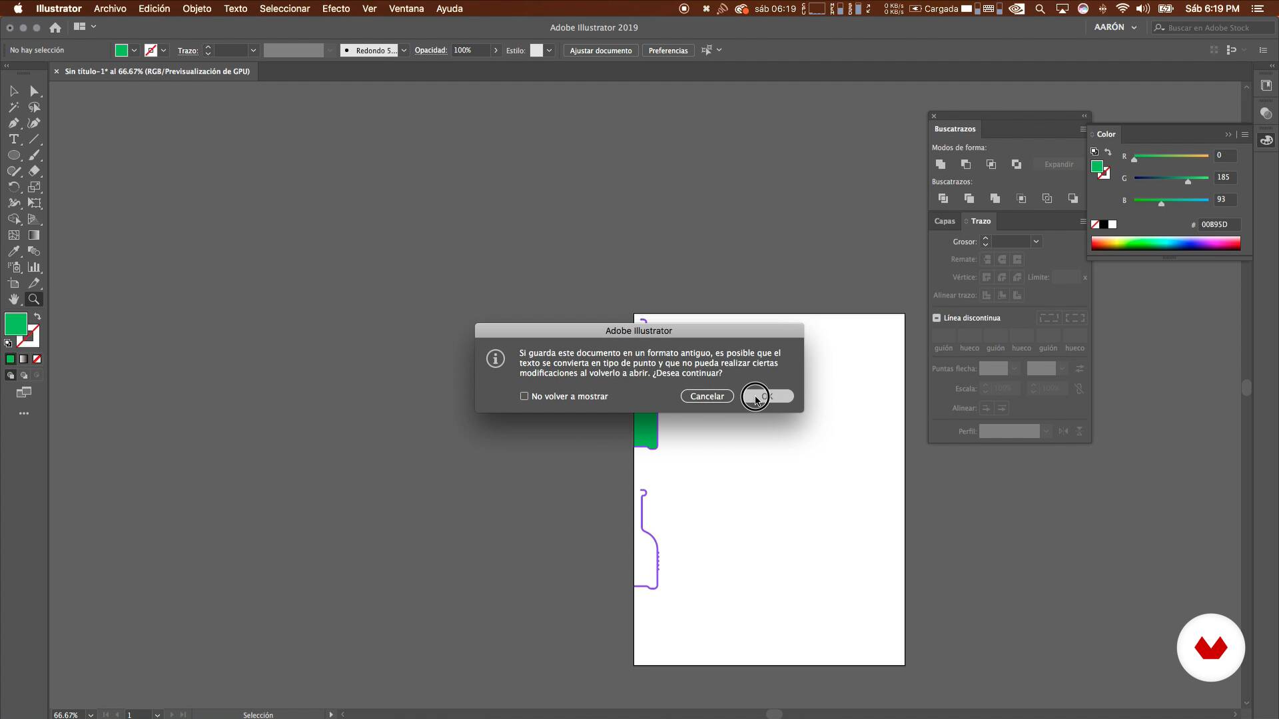Screen dimensions: 1279x719
Task: Select the Lasso tool
Action: (35, 107)
